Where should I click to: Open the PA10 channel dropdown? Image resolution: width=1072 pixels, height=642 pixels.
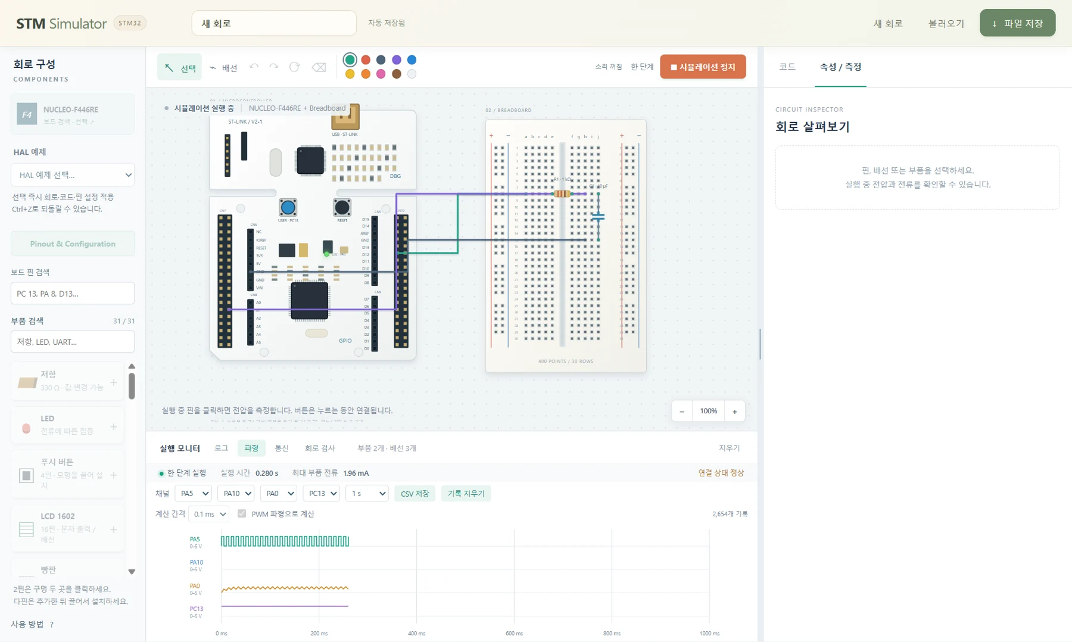[236, 494]
